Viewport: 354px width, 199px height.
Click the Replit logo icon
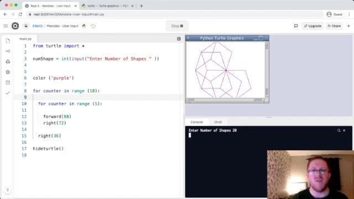coord(15,26)
